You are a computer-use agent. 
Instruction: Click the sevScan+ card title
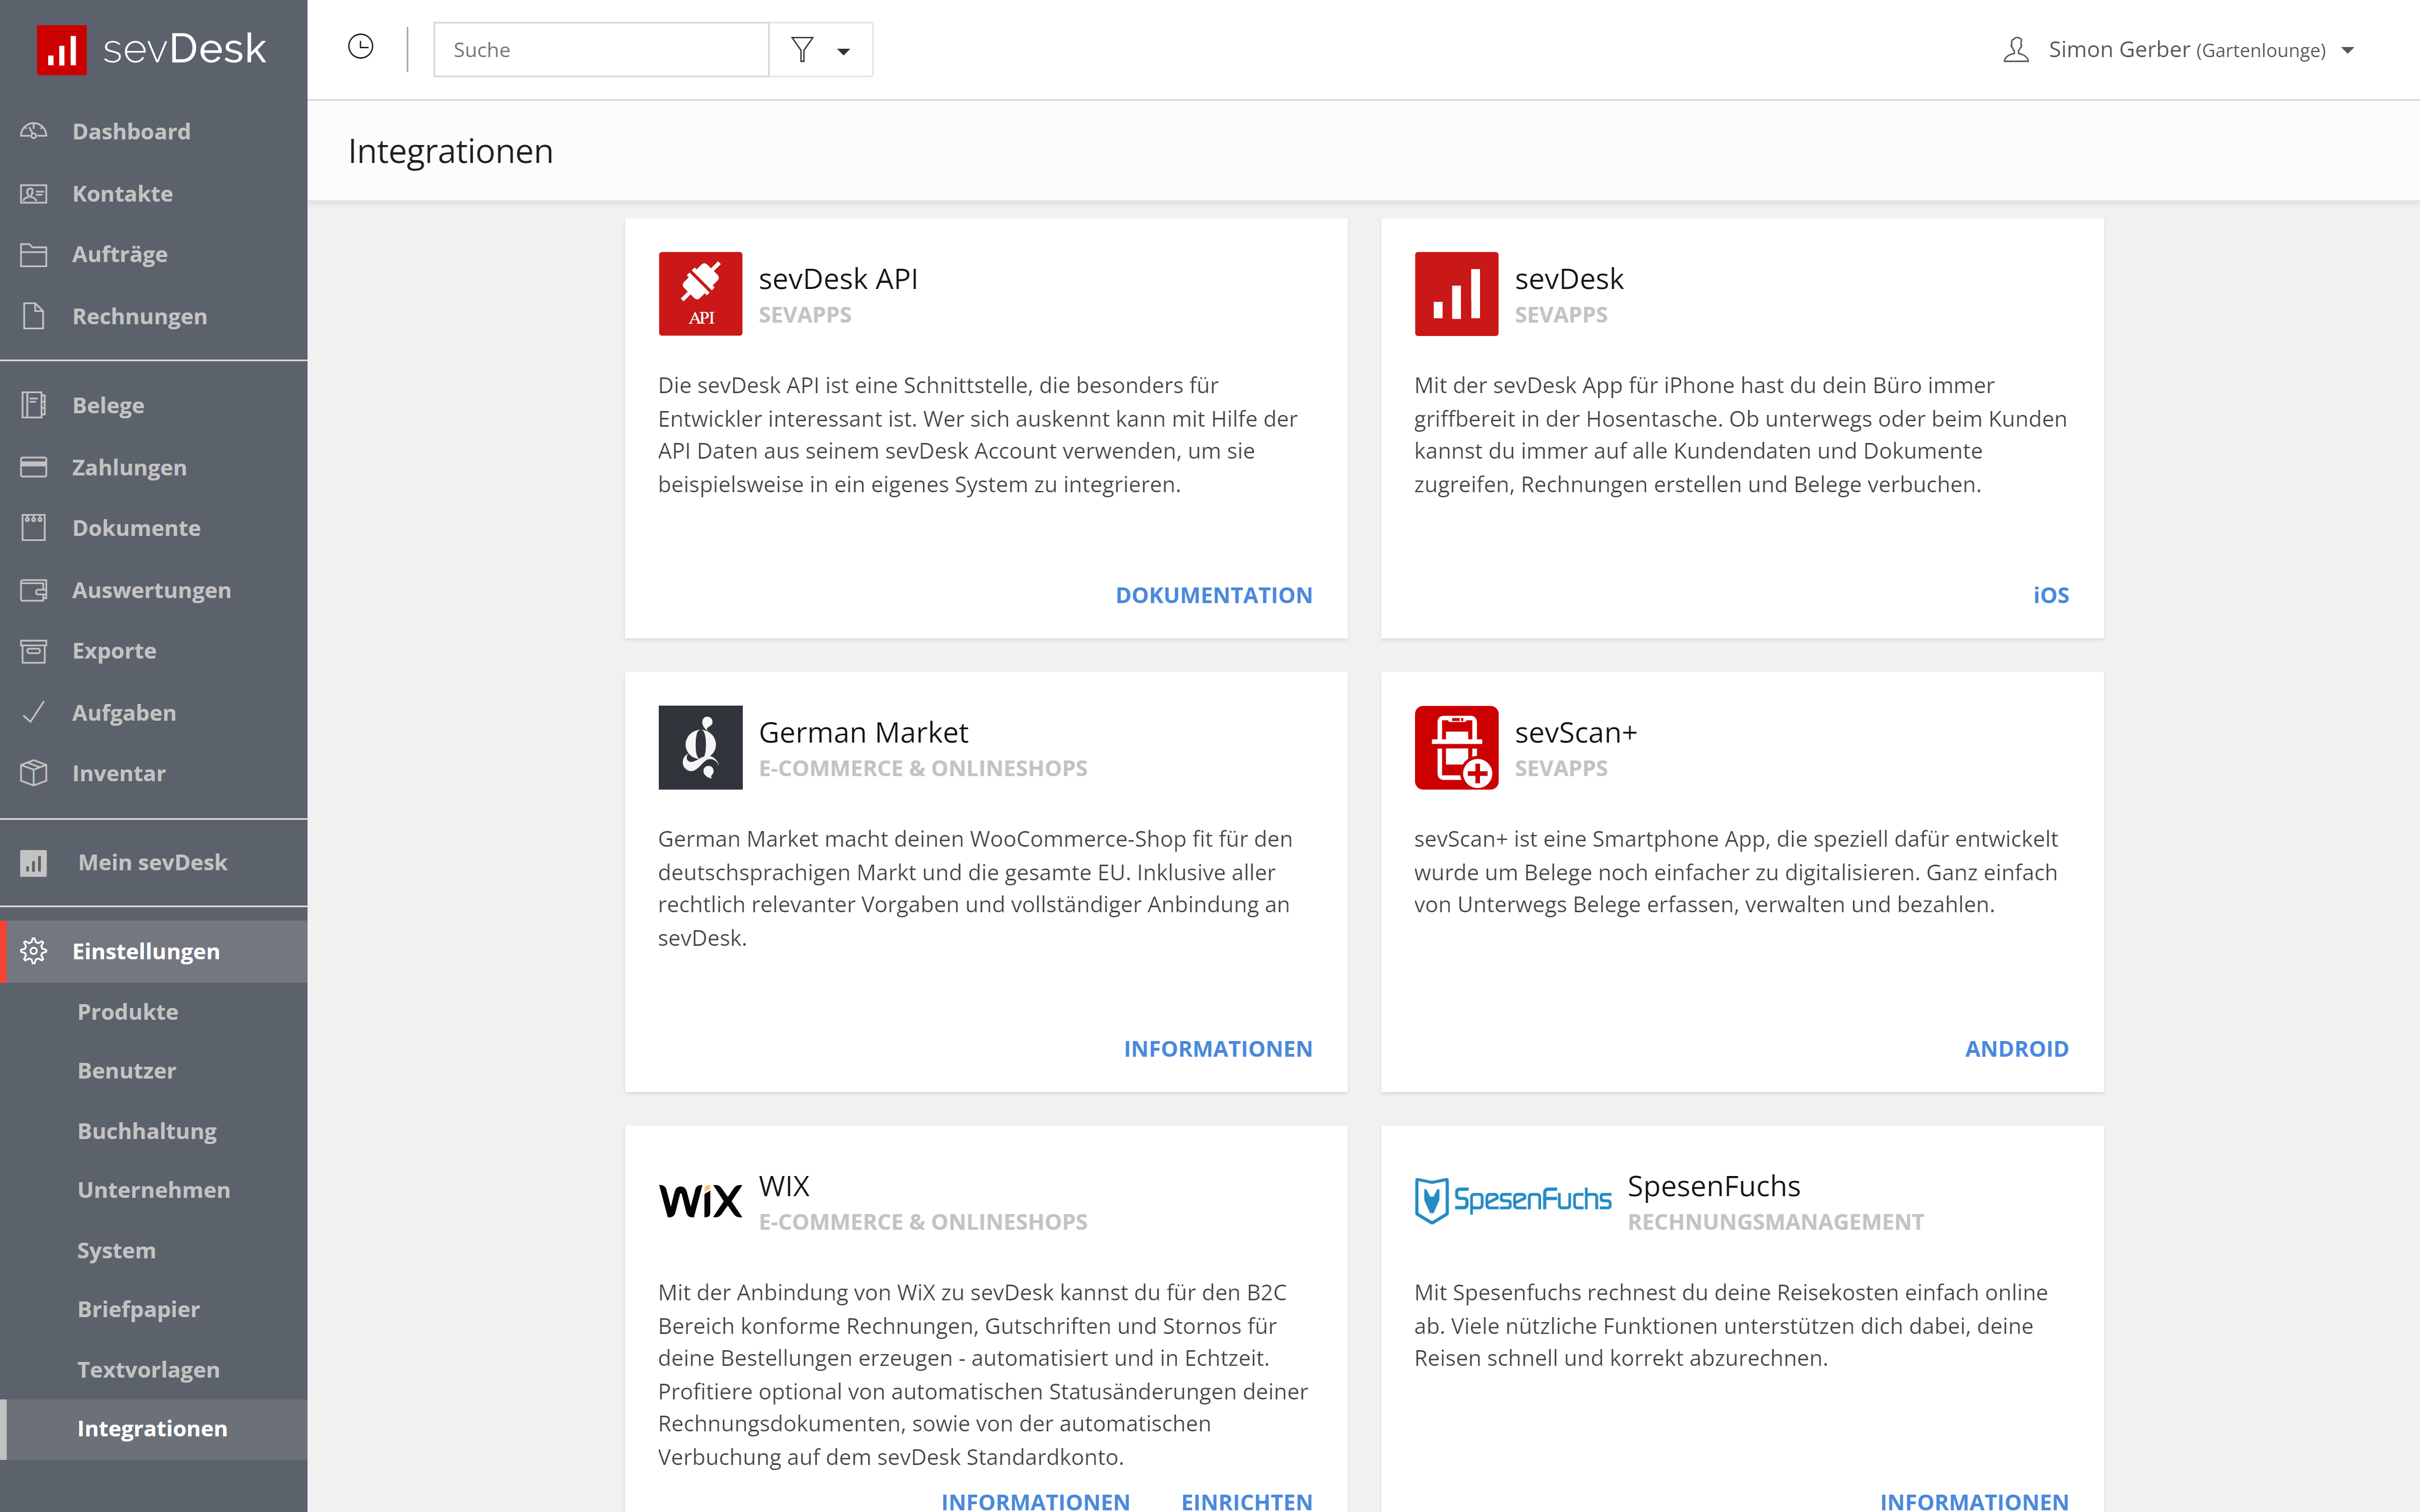coord(1576,733)
